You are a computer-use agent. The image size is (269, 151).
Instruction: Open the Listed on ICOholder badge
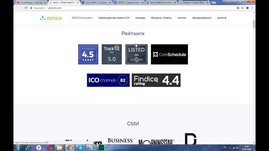pyautogui.click(x=136, y=54)
